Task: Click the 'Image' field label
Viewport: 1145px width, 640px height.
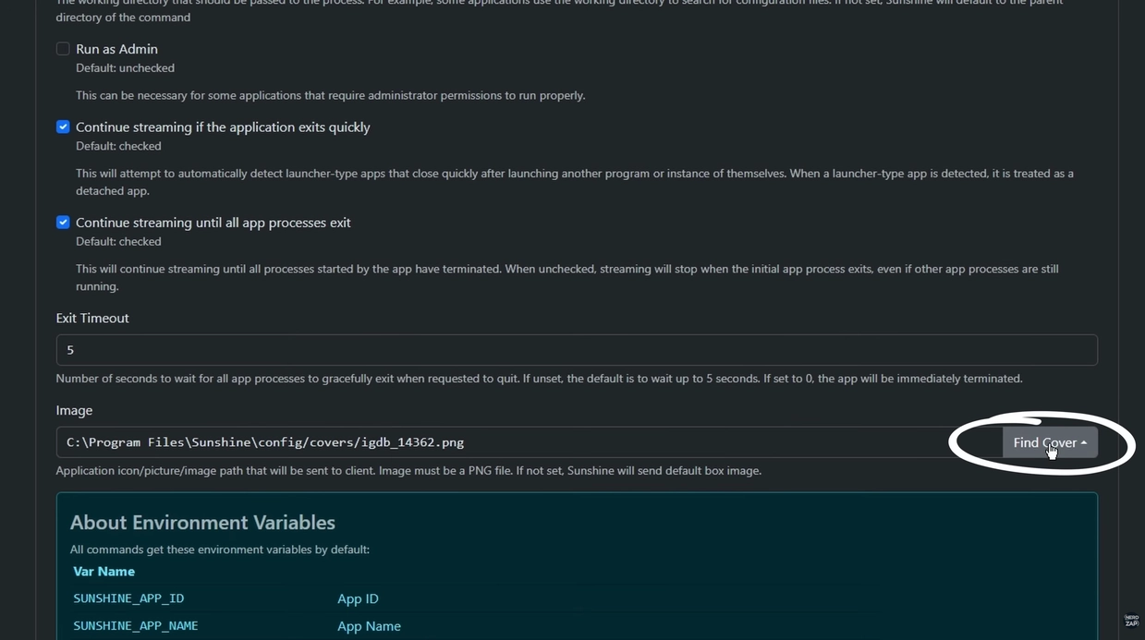Action: (x=74, y=410)
